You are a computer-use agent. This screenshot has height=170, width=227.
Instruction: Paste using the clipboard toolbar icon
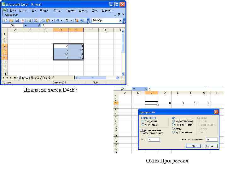(x=48, y=20)
